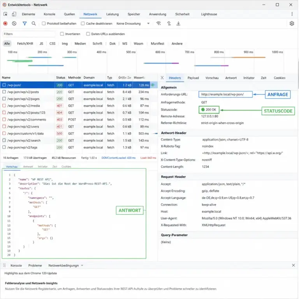Toggle the device toolbar icon
299x299 pixels.
(x=14, y=14)
